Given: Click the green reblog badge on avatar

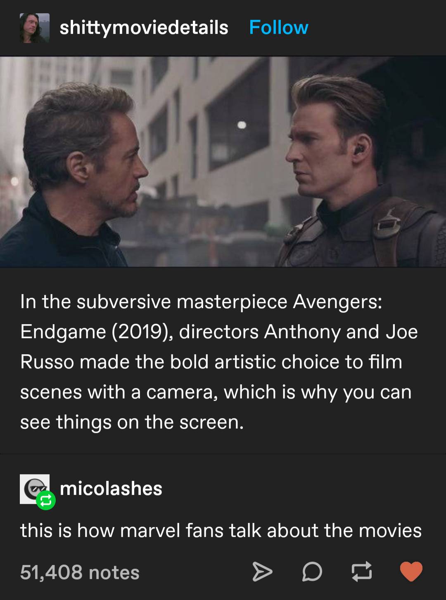Looking at the screenshot, I should point(46,501).
